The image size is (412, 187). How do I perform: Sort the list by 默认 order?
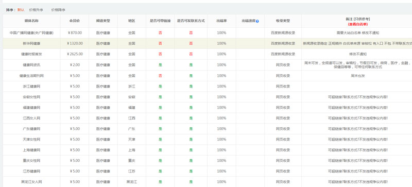click(21, 10)
